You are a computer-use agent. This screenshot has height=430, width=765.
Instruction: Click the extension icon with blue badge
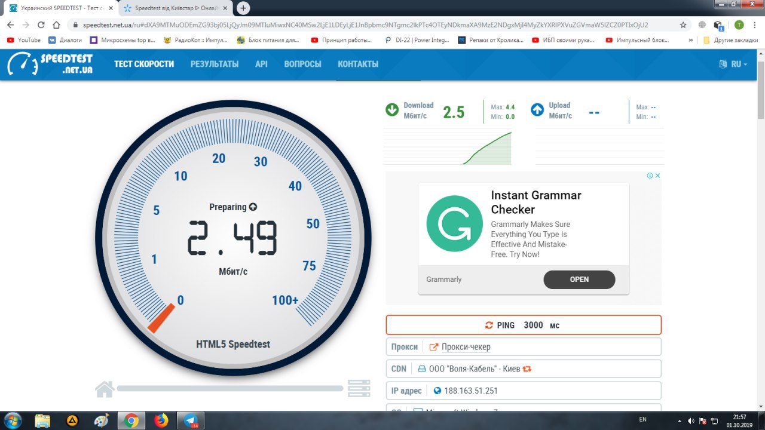tap(719, 26)
